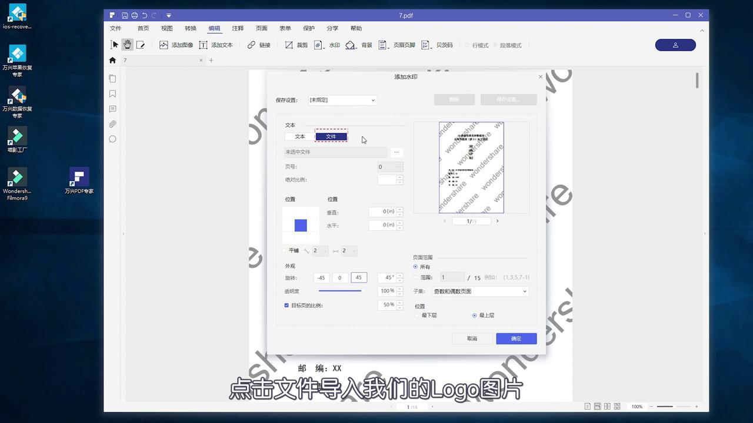Open the 视图 menu tab
Image resolution: width=753 pixels, height=423 pixels.
pos(167,28)
